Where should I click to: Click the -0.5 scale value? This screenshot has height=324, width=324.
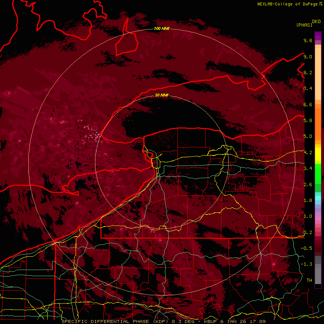pos(306,248)
